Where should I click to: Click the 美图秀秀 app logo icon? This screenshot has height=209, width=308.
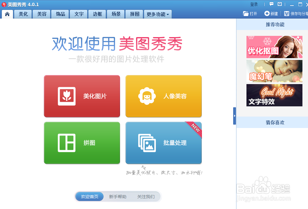[x=4, y=5]
